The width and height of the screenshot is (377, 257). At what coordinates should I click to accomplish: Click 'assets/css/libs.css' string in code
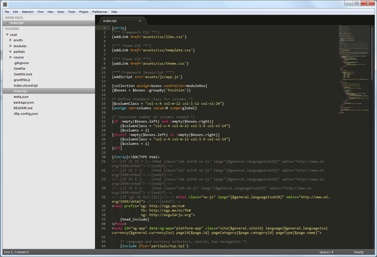tap(162, 37)
